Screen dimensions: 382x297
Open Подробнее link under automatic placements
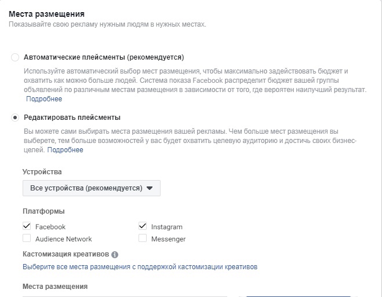coord(40,100)
